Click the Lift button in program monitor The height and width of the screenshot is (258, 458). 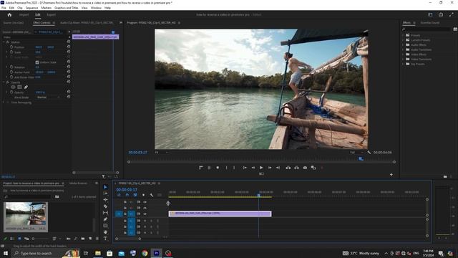coord(288,168)
